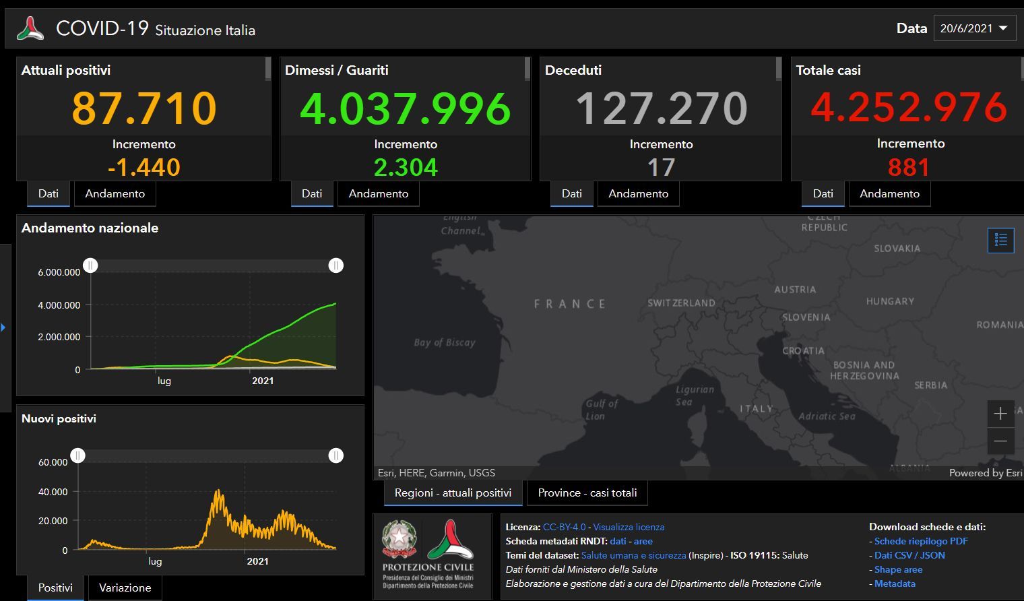Click left slider handle on Andamento nazionale chart

tap(91, 265)
